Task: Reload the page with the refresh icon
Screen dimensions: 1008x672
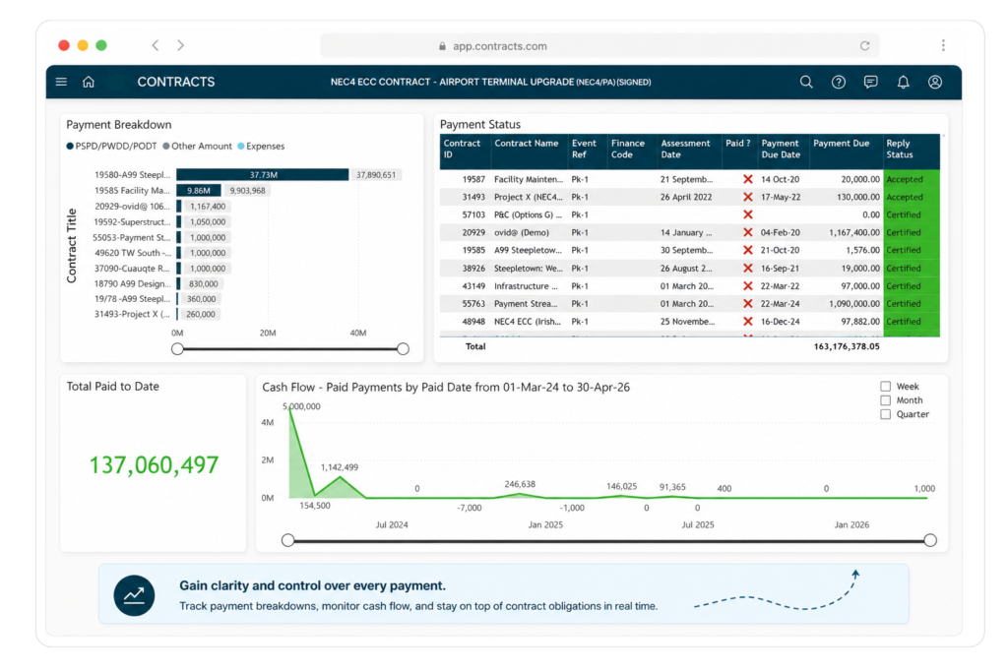Action: pos(864,45)
